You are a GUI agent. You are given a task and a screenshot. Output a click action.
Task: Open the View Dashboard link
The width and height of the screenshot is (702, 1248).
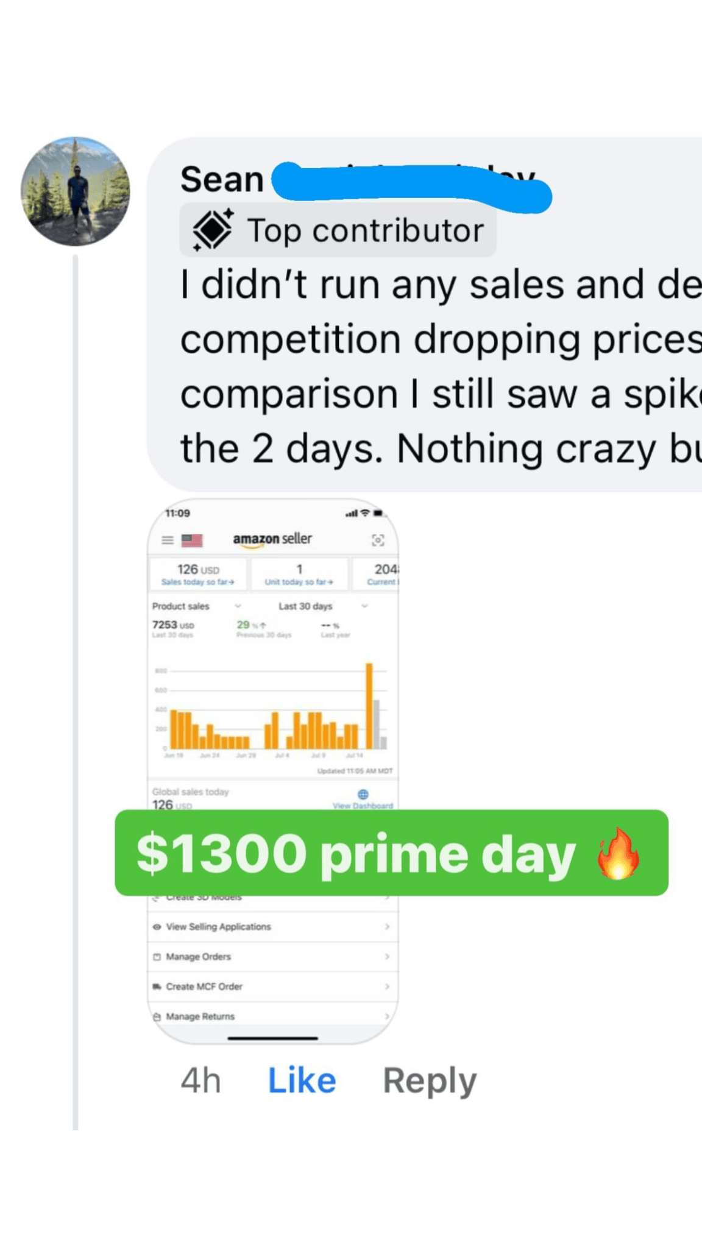point(363,806)
